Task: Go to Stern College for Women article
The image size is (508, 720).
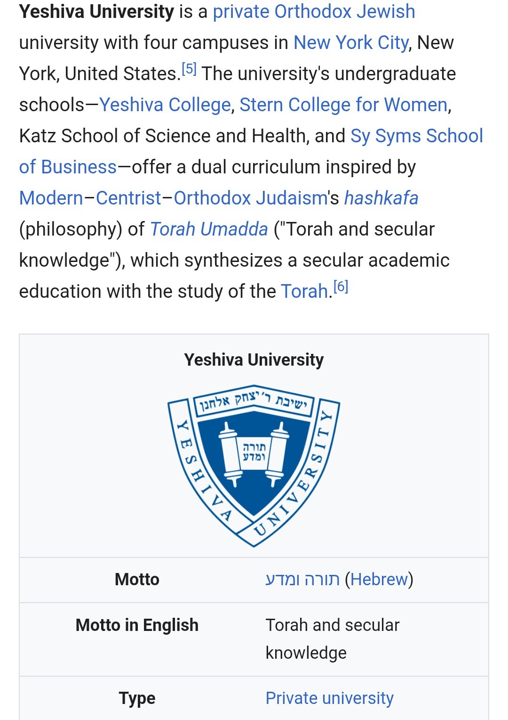Action: pyautogui.click(x=343, y=105)
